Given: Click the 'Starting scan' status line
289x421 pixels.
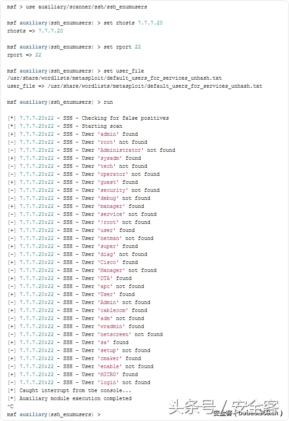Looking at the screenshot, I should pos(65,126).
